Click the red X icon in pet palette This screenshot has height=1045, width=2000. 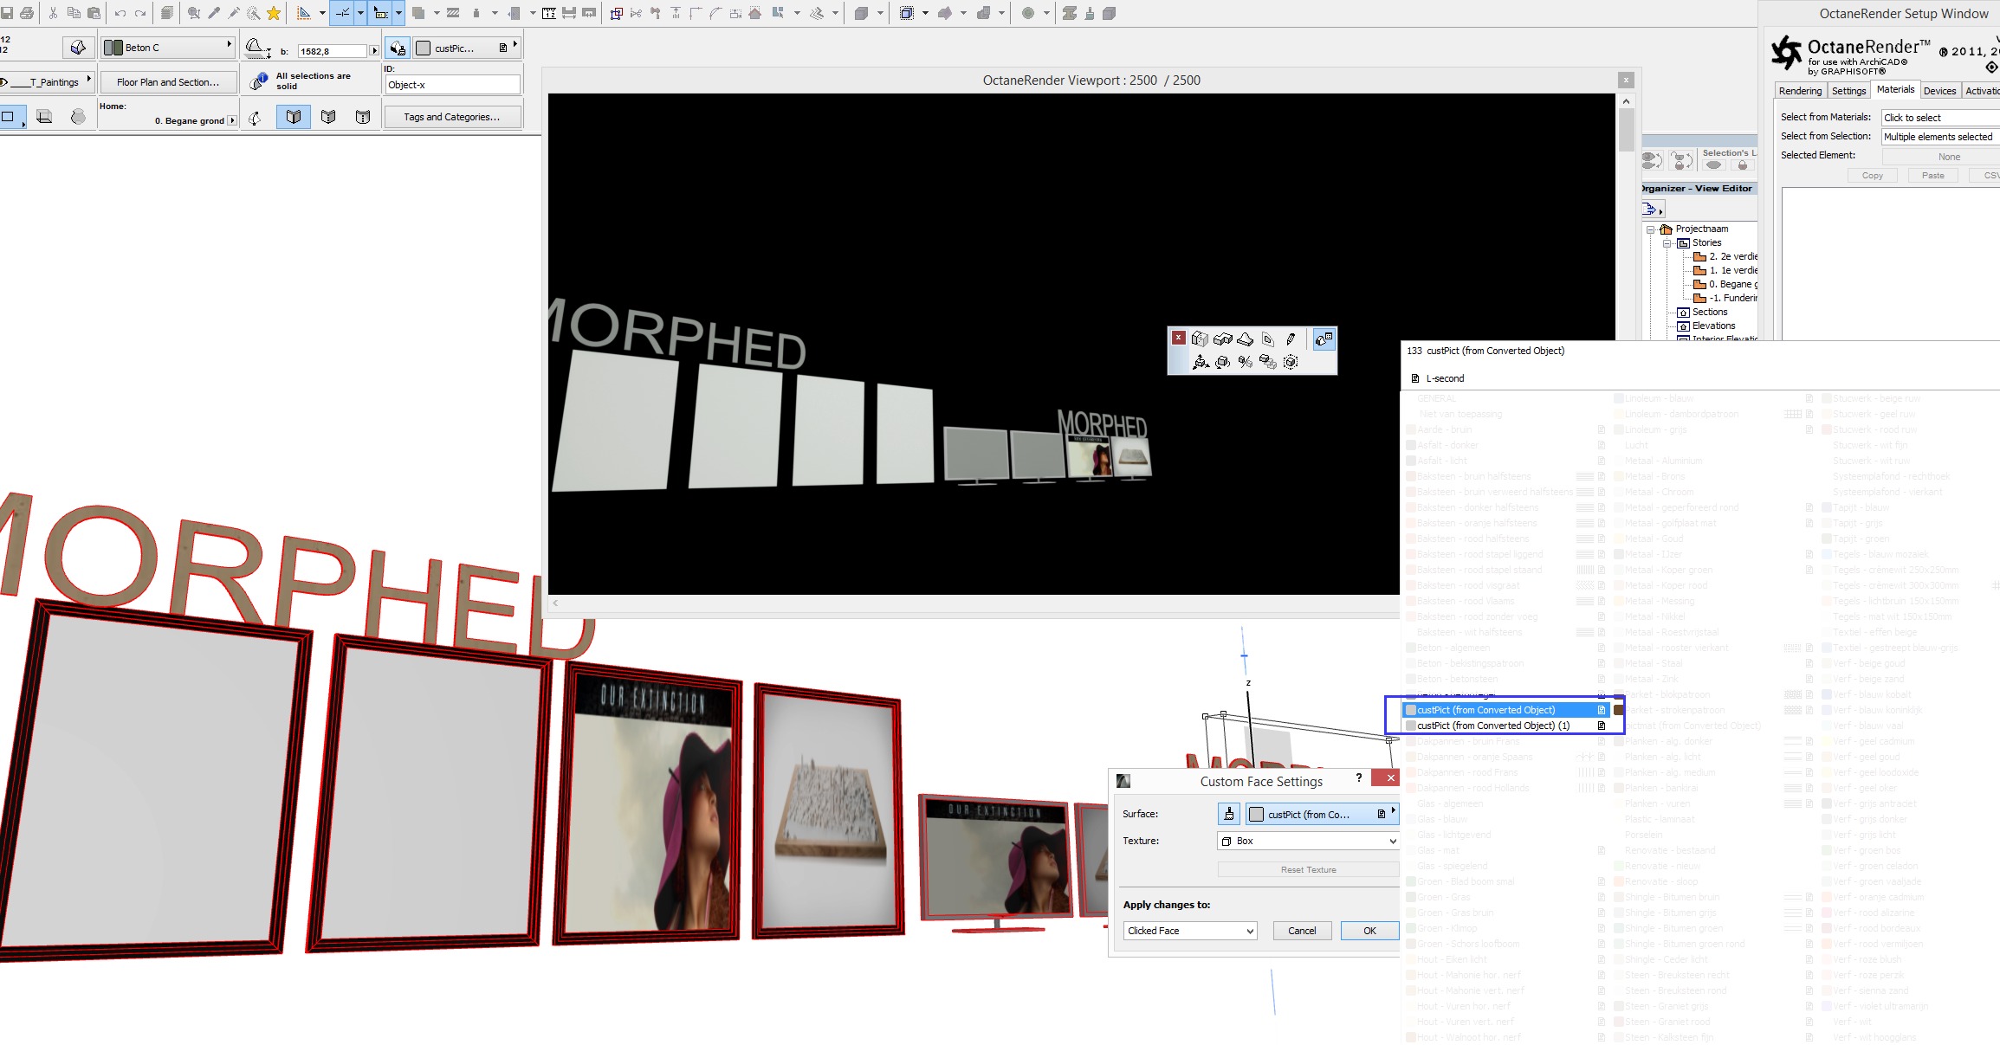pyautogui.click(x=1178, y=338)
